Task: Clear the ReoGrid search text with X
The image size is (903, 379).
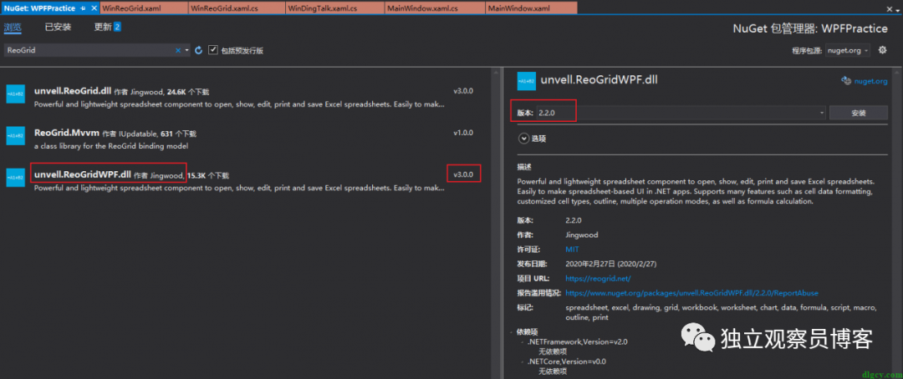Action: coord(178,51)
